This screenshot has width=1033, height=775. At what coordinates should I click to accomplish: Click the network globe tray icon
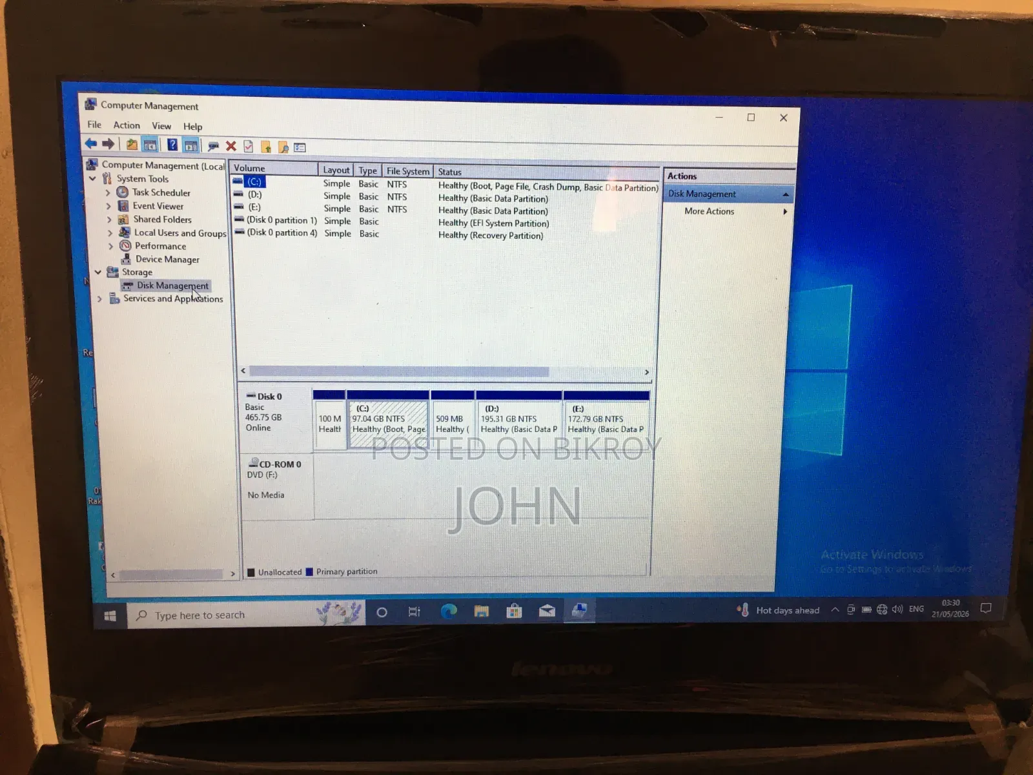pos(882,609)
